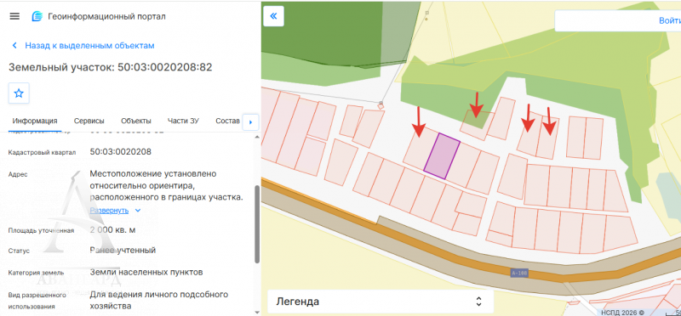The width and height of the screenshot is (681, 316).
Task: Click the Местоположение установлено address text
Action: pos(166,185)
